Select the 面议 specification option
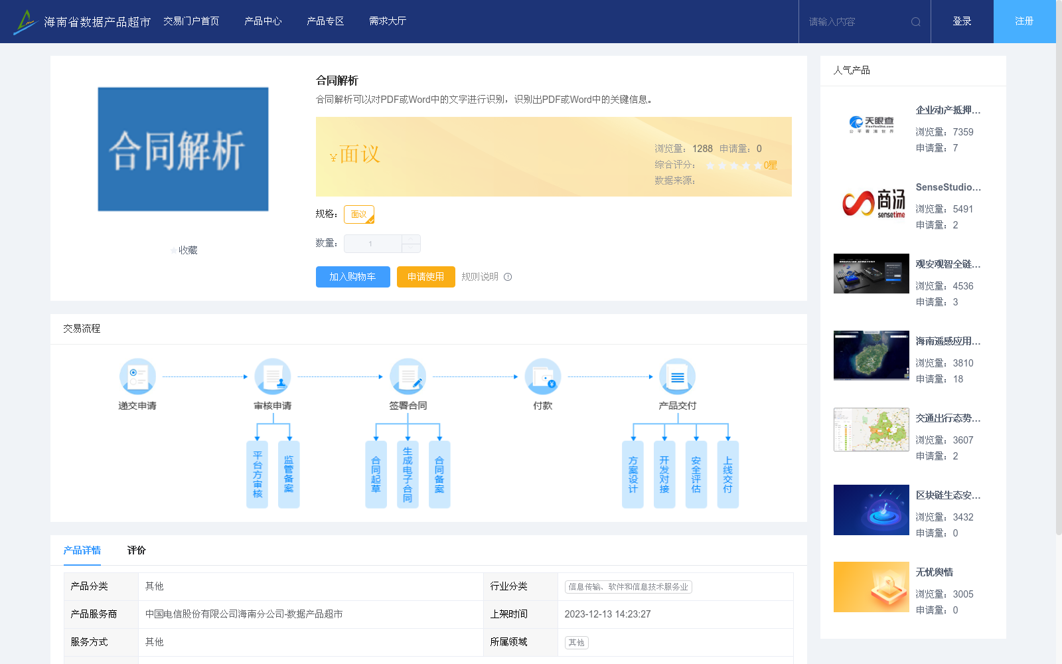The image size is (1062, 664). tap(359, 214)
